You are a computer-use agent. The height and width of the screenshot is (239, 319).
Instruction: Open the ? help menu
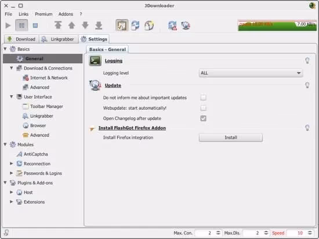tap(81, 14)
